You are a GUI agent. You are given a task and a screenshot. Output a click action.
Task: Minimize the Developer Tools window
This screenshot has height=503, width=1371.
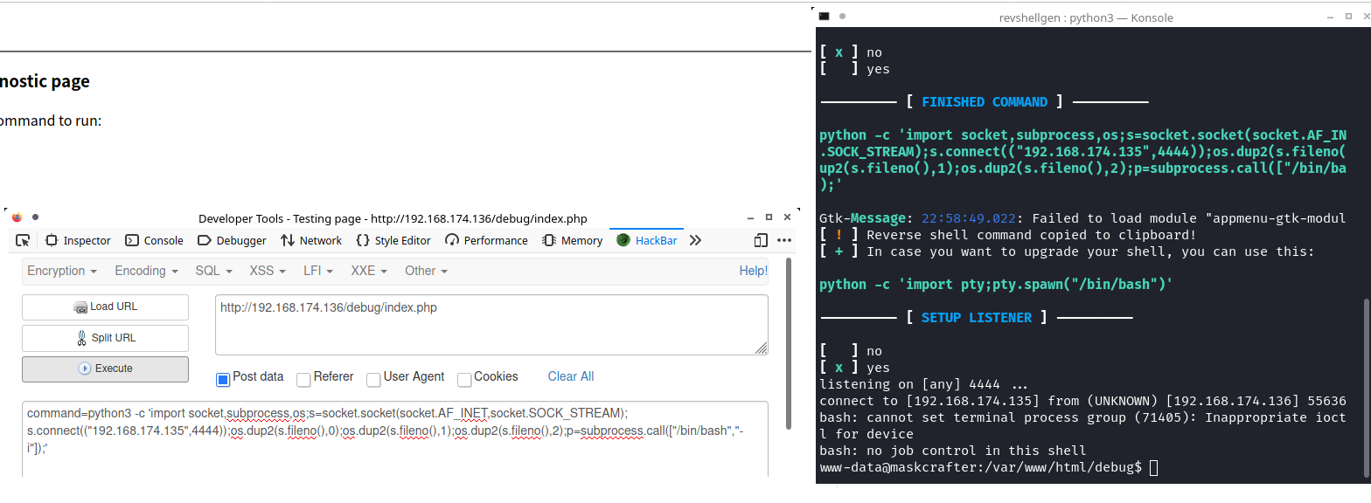(752, 217)
